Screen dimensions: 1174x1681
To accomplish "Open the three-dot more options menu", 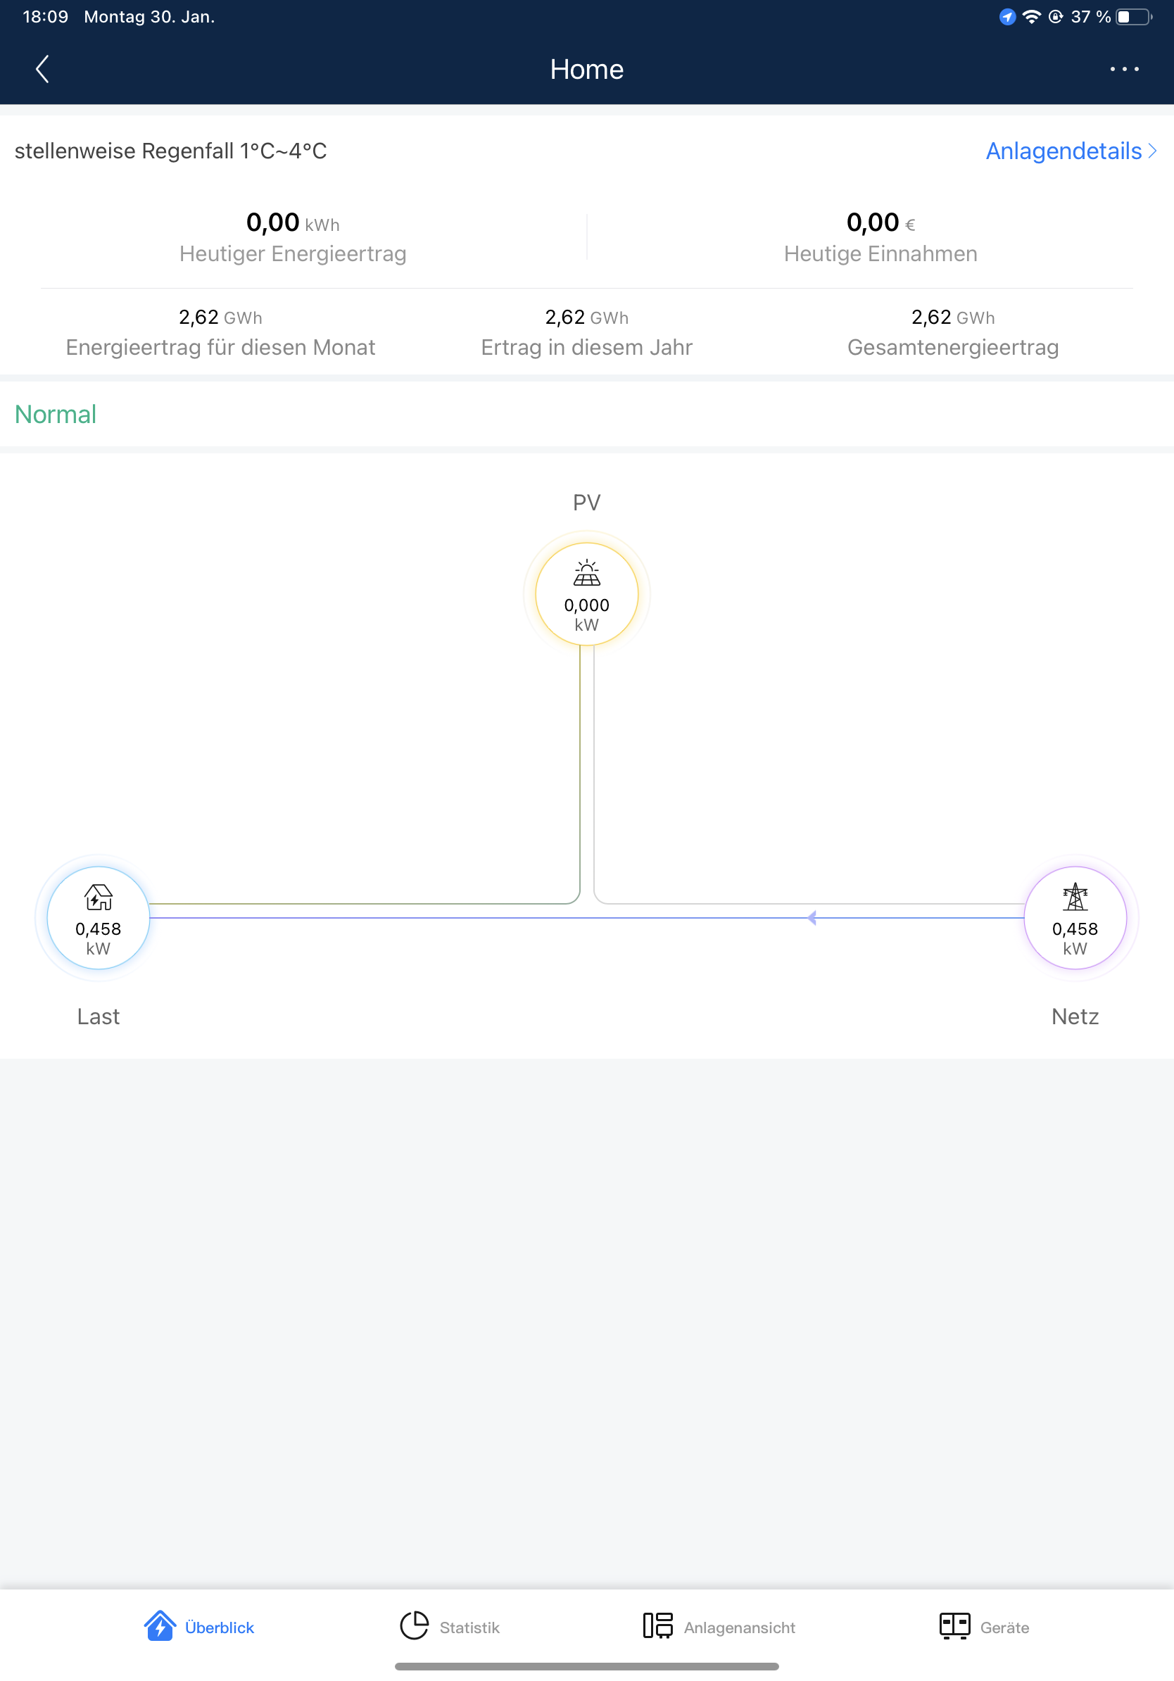I will [1123, 70].
